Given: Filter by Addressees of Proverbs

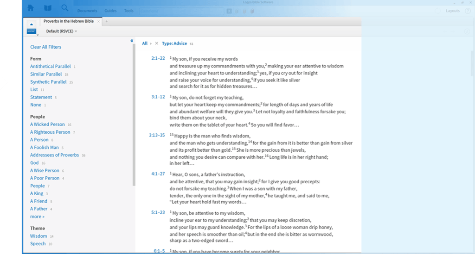Looking at the screenshot, I should (x=54, y=155).
